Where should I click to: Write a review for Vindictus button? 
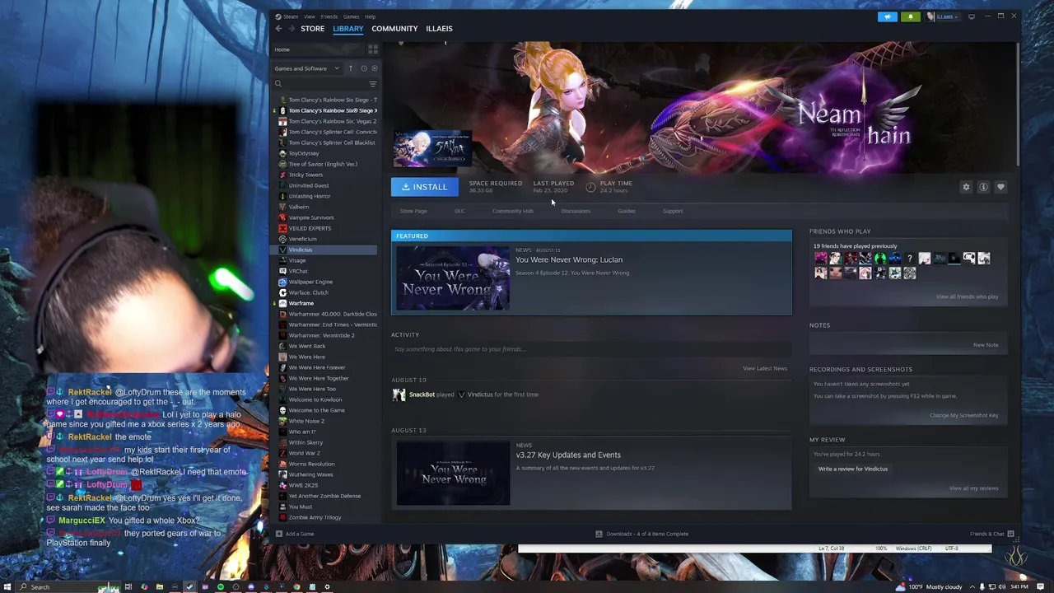point(853,469)
